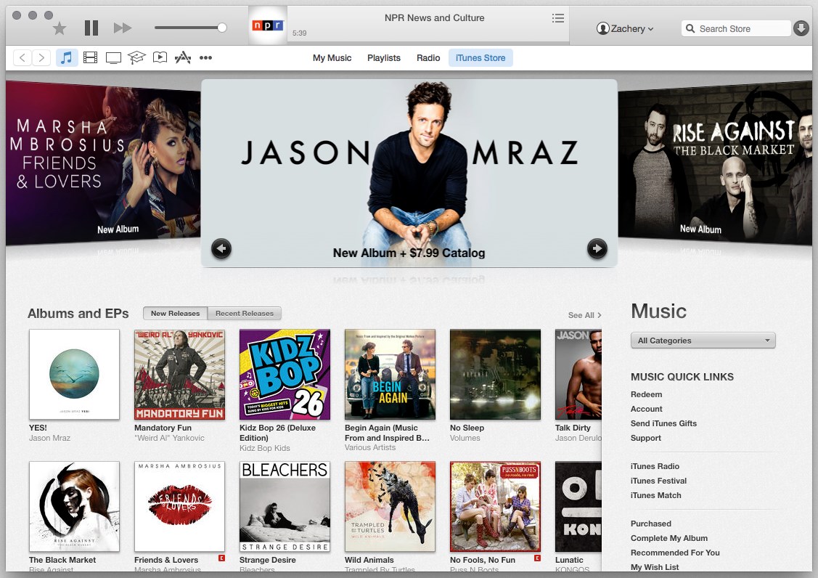Open the iTunes Festival link
Viewport: 818px width, 578px height.
(658, 481)
